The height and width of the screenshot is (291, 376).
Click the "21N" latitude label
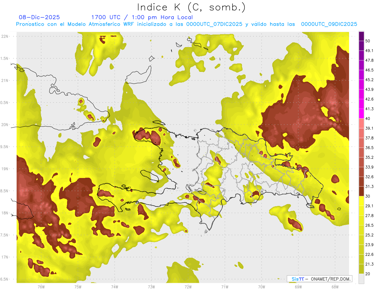pyautogui.click(x=5, y=80)
